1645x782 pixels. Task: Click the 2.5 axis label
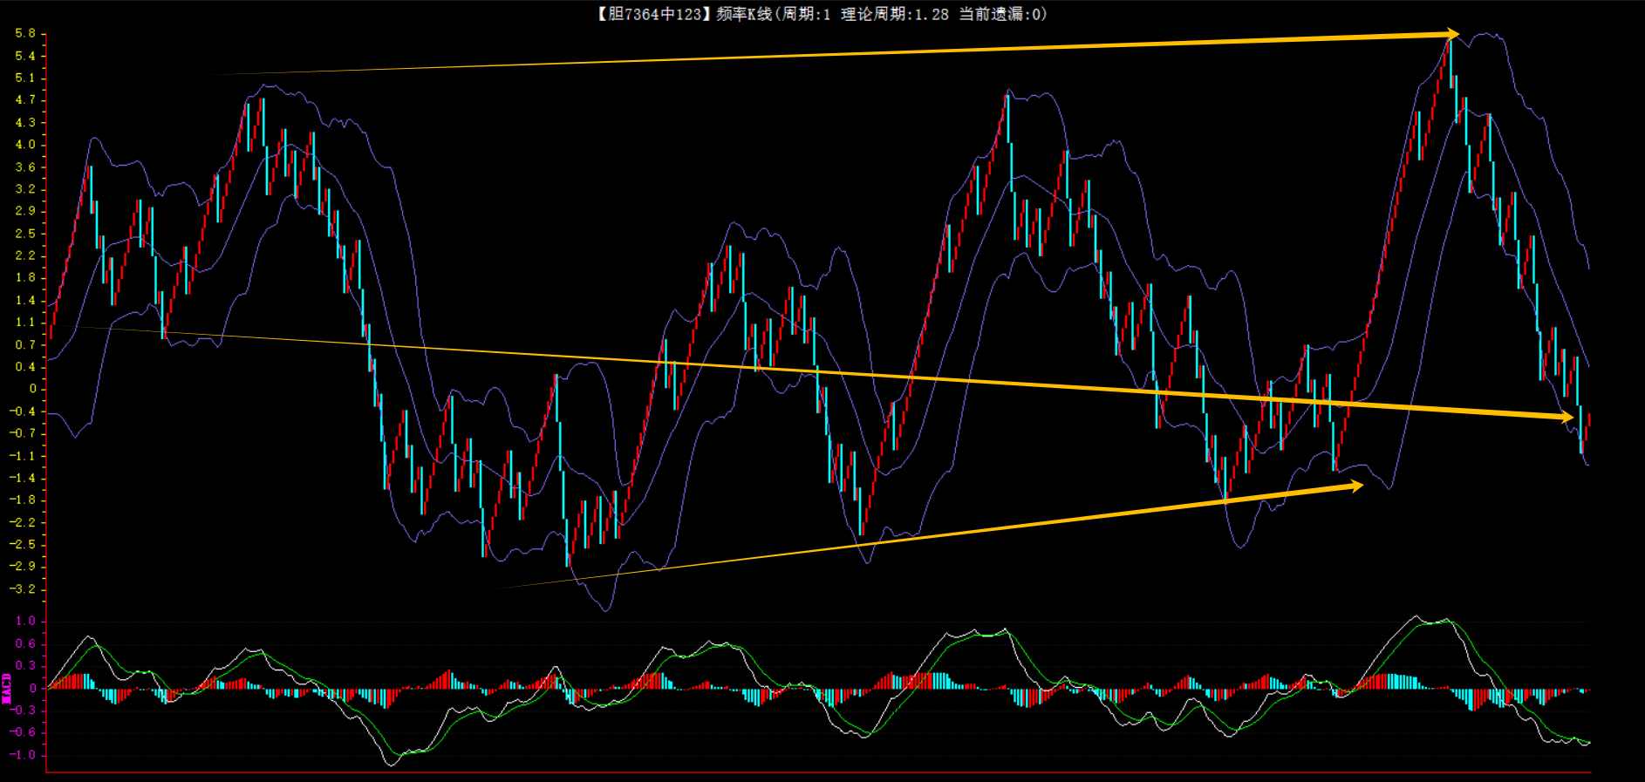[x=25, y=234]
